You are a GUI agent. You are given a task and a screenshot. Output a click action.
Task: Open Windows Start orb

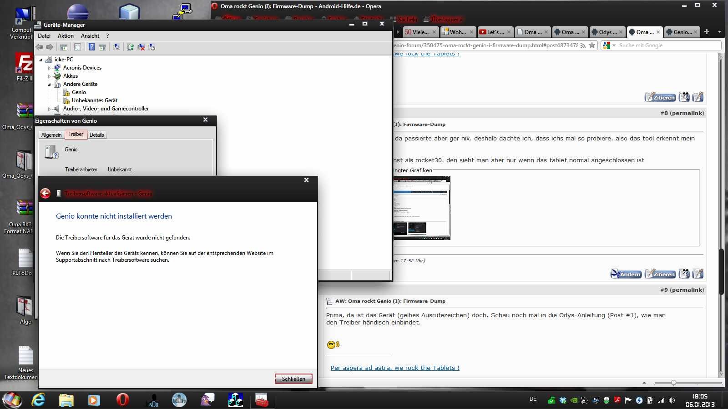(x=12, y=400)
